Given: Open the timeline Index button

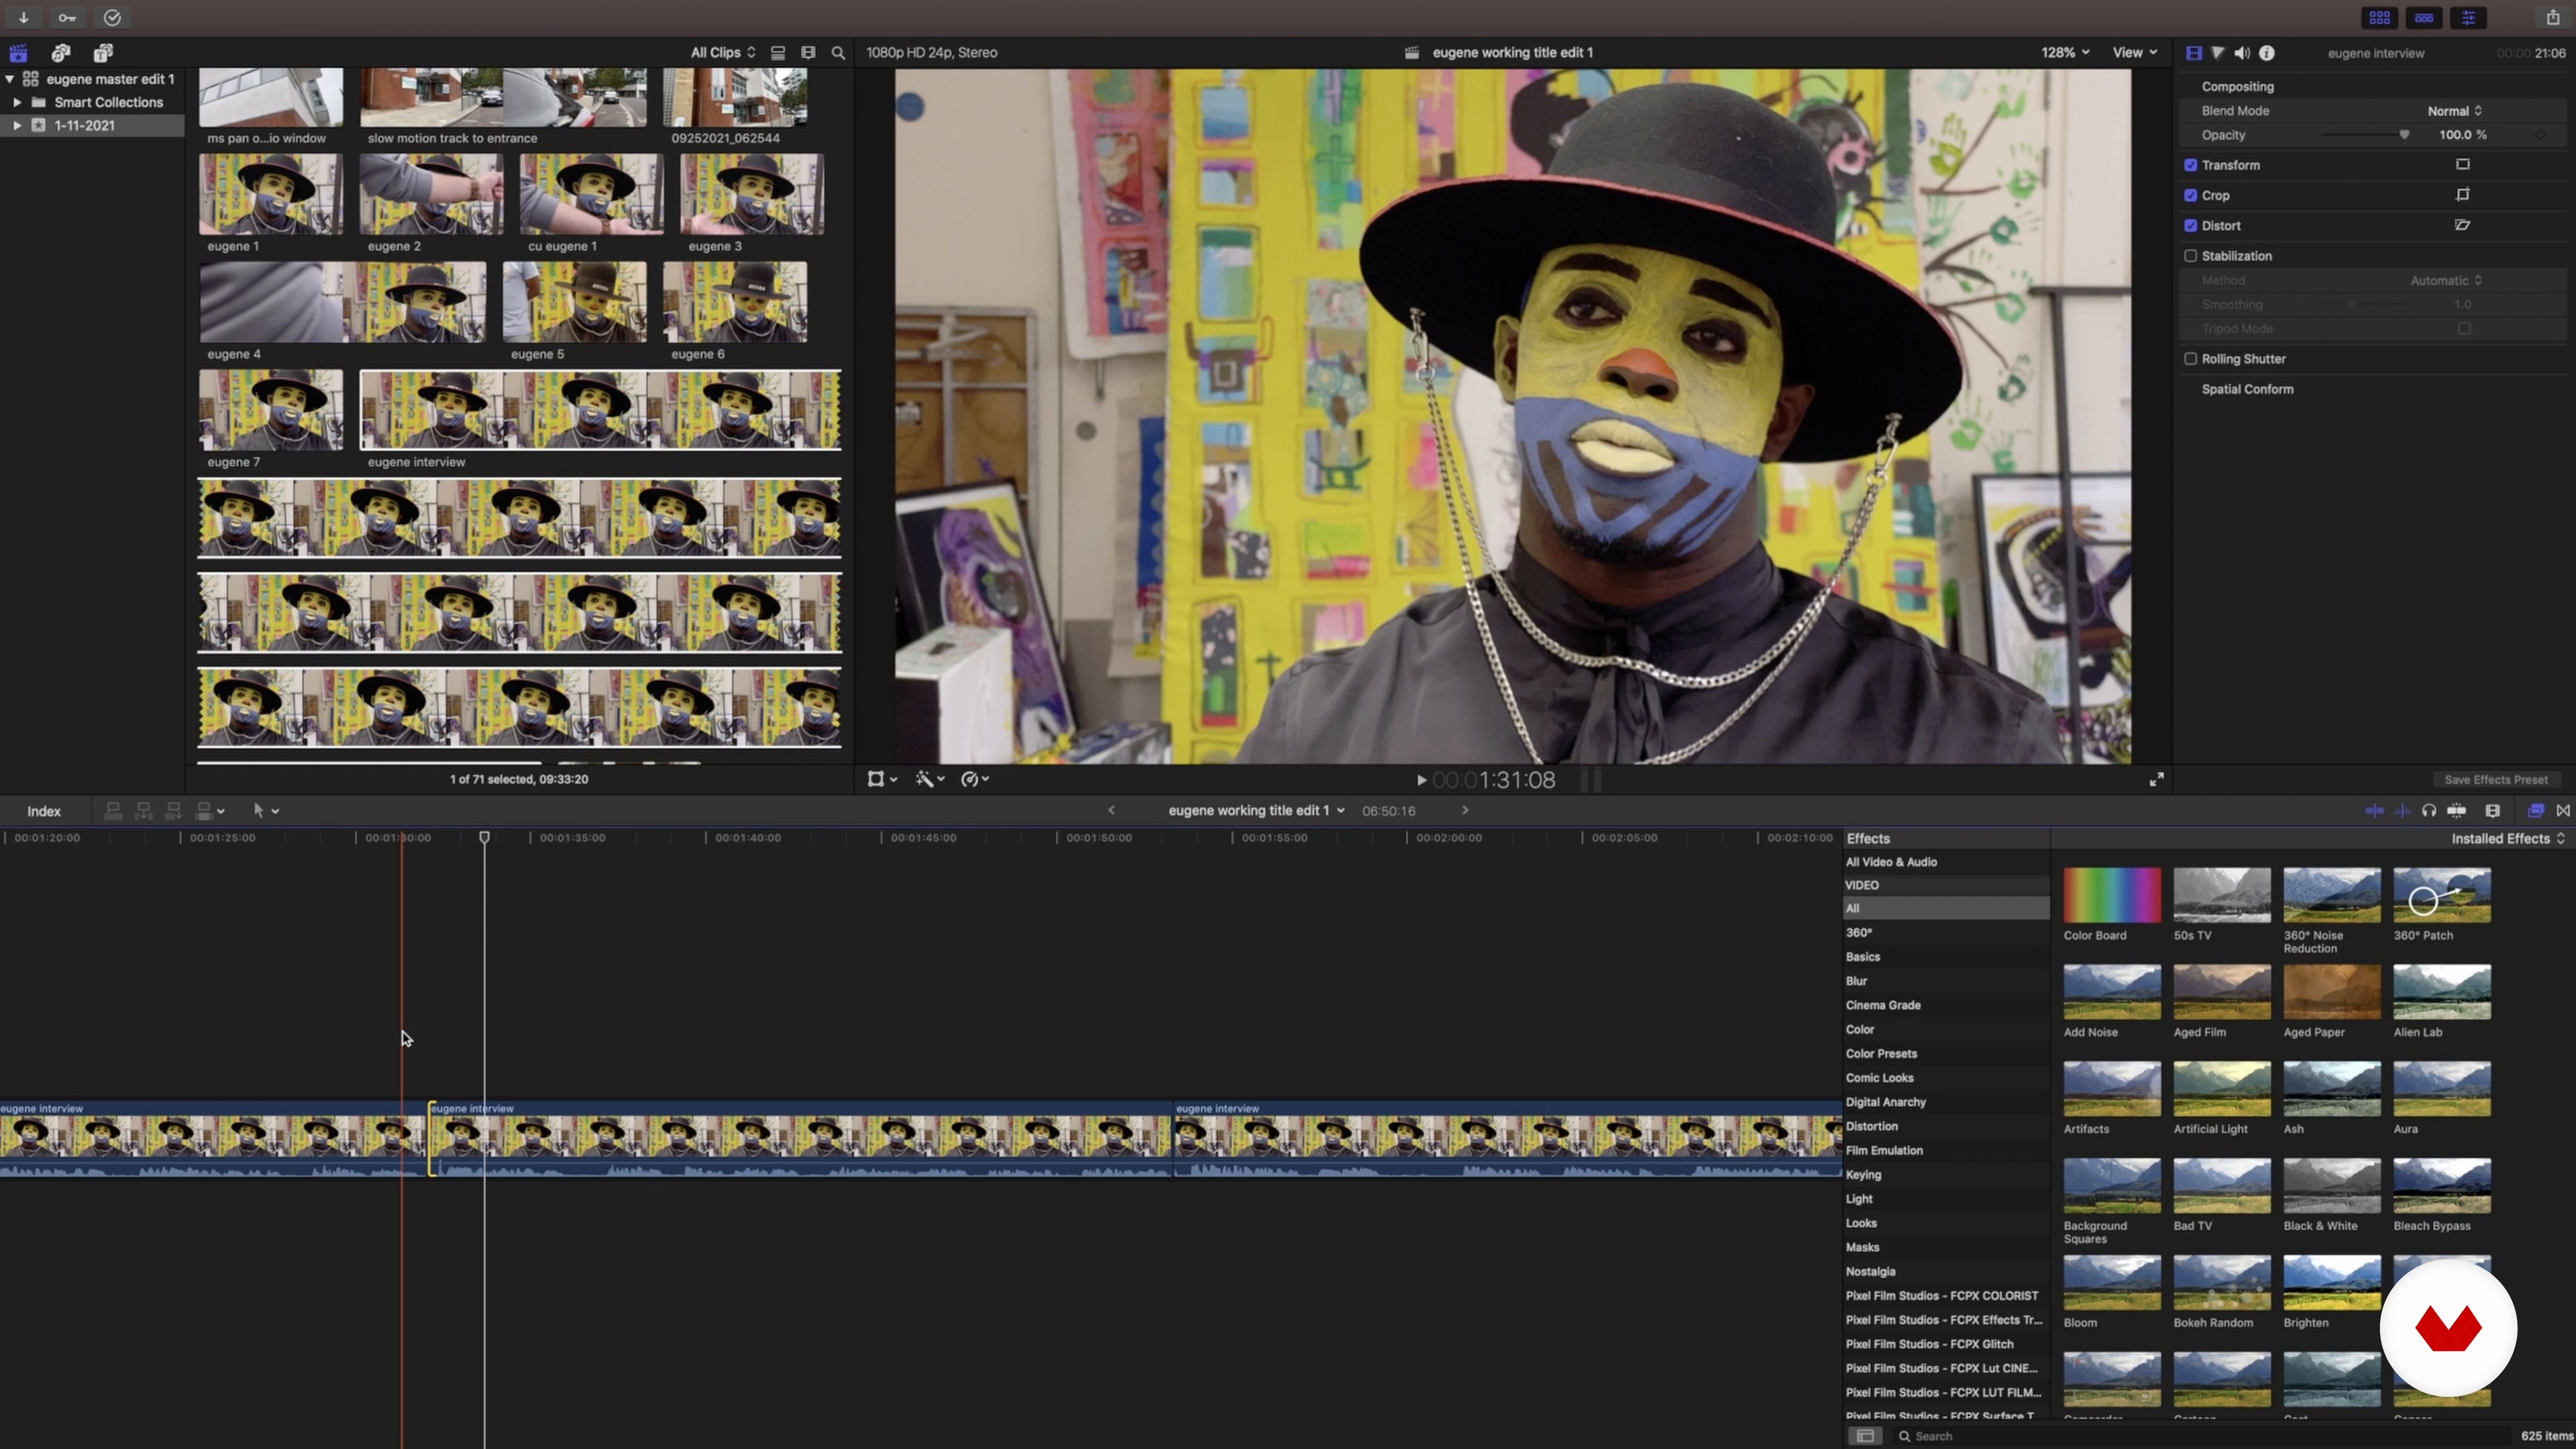Looking at the screenshot, I should [44, 811].
